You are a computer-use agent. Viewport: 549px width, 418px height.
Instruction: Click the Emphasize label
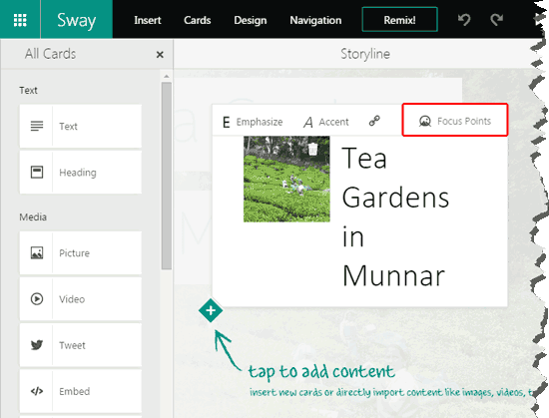pos(260,122)
